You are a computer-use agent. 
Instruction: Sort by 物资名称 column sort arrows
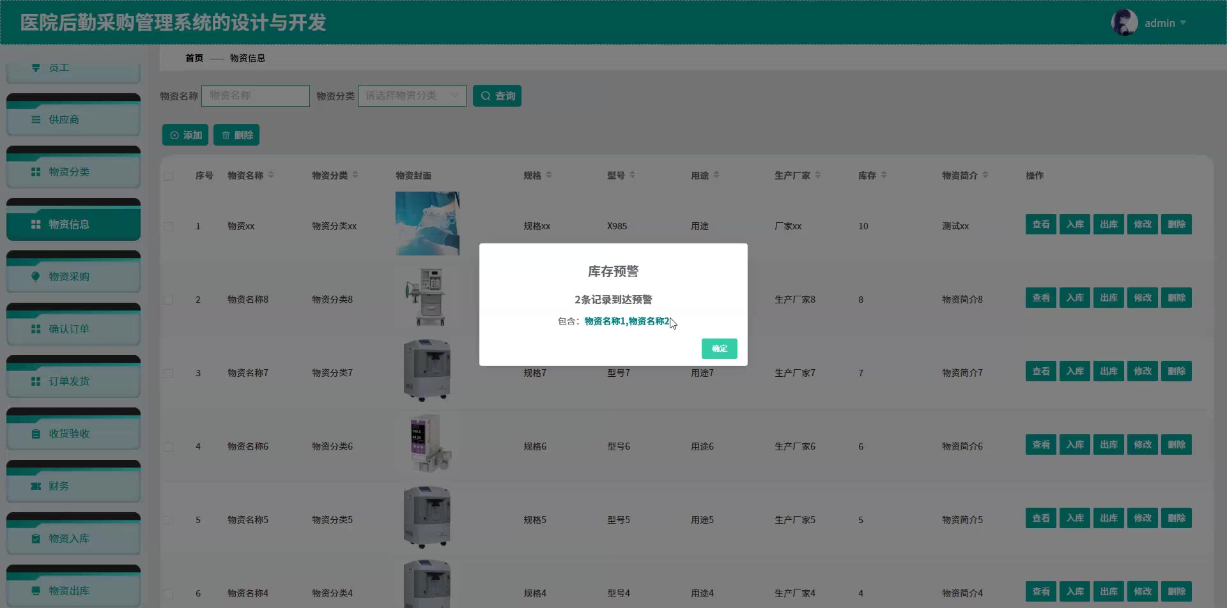[271, 175]
